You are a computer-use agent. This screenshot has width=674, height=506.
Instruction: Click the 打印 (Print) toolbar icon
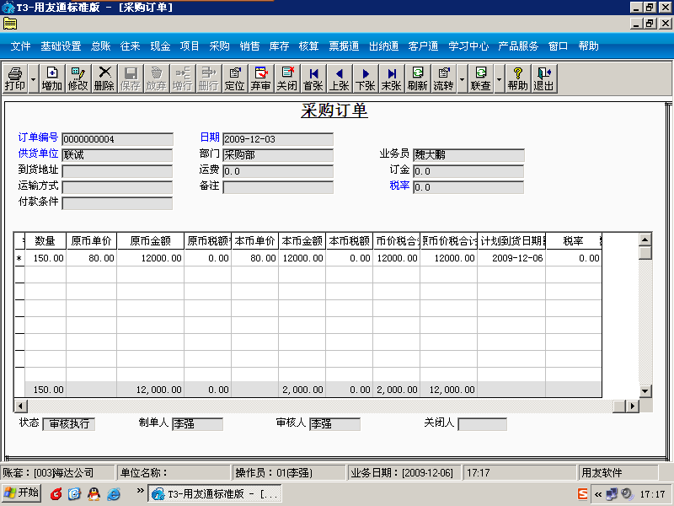coord(15,78)
